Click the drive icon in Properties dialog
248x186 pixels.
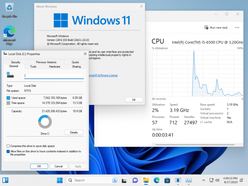pyautogui.click(x=10, y=75)
